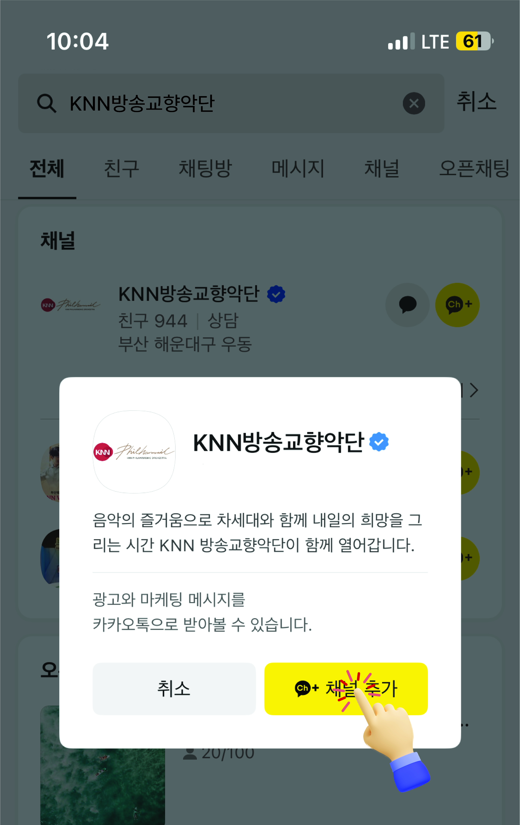The image size is (520, 825).
Task: Click into the KNN방송교향악단 search text field
Action: point(231,103)
